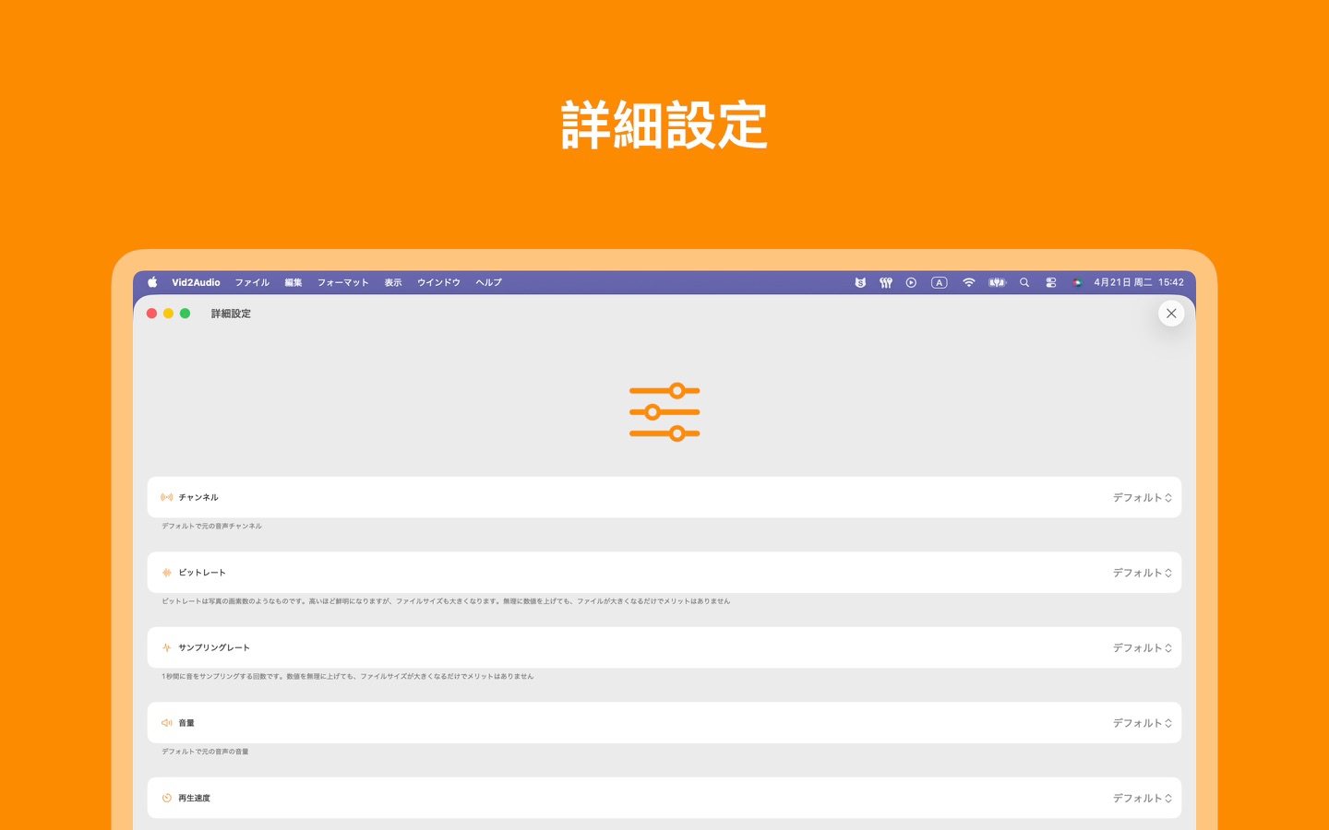Click the pulse icon beside サンプリングレート
Image resolution: width=1329 pixels, height=830 pixels.
[x=166, y=647]
